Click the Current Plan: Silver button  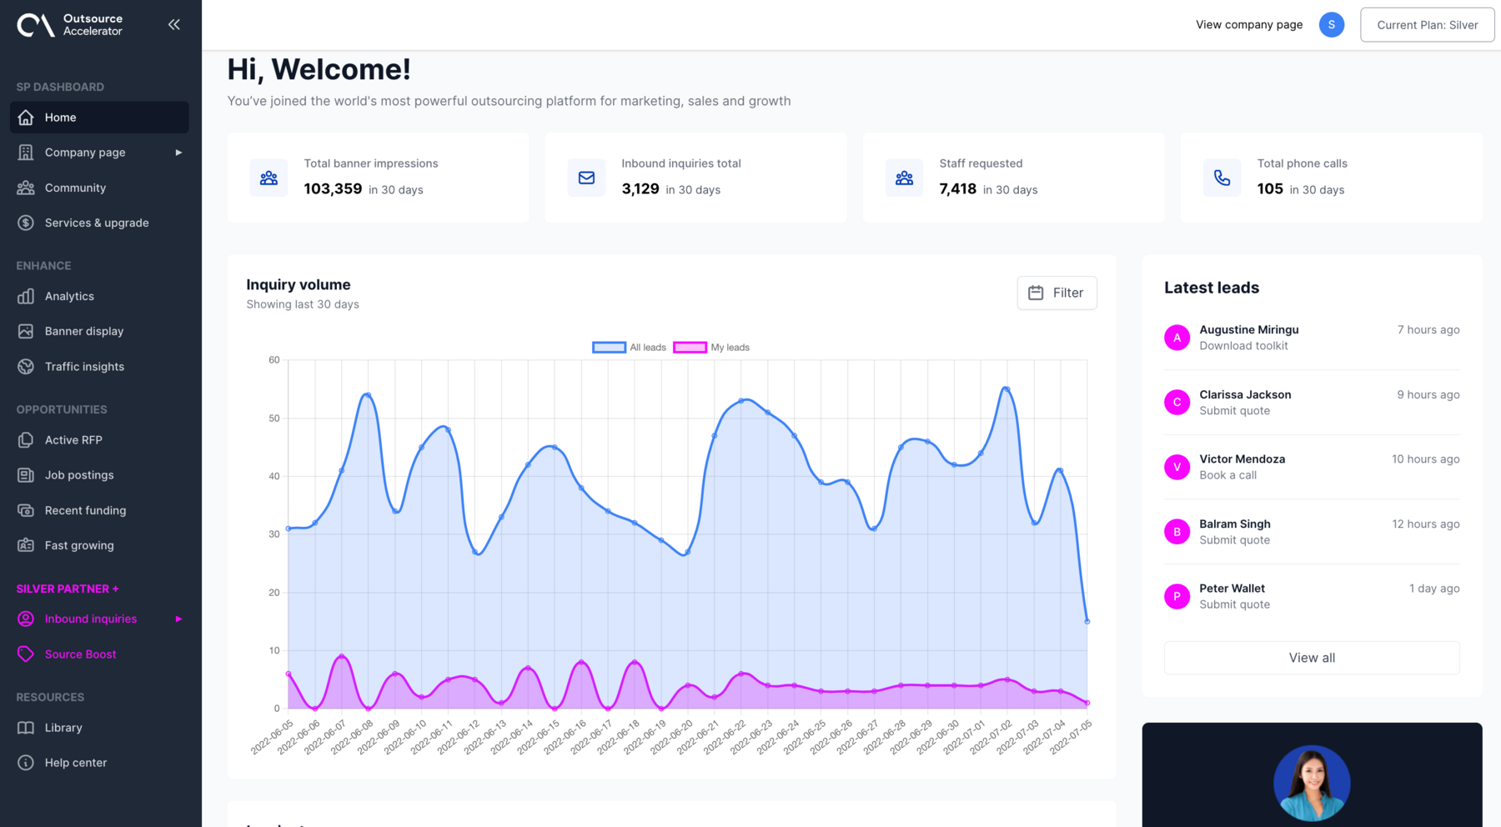pyautogui.click(x=1427, y=25)
